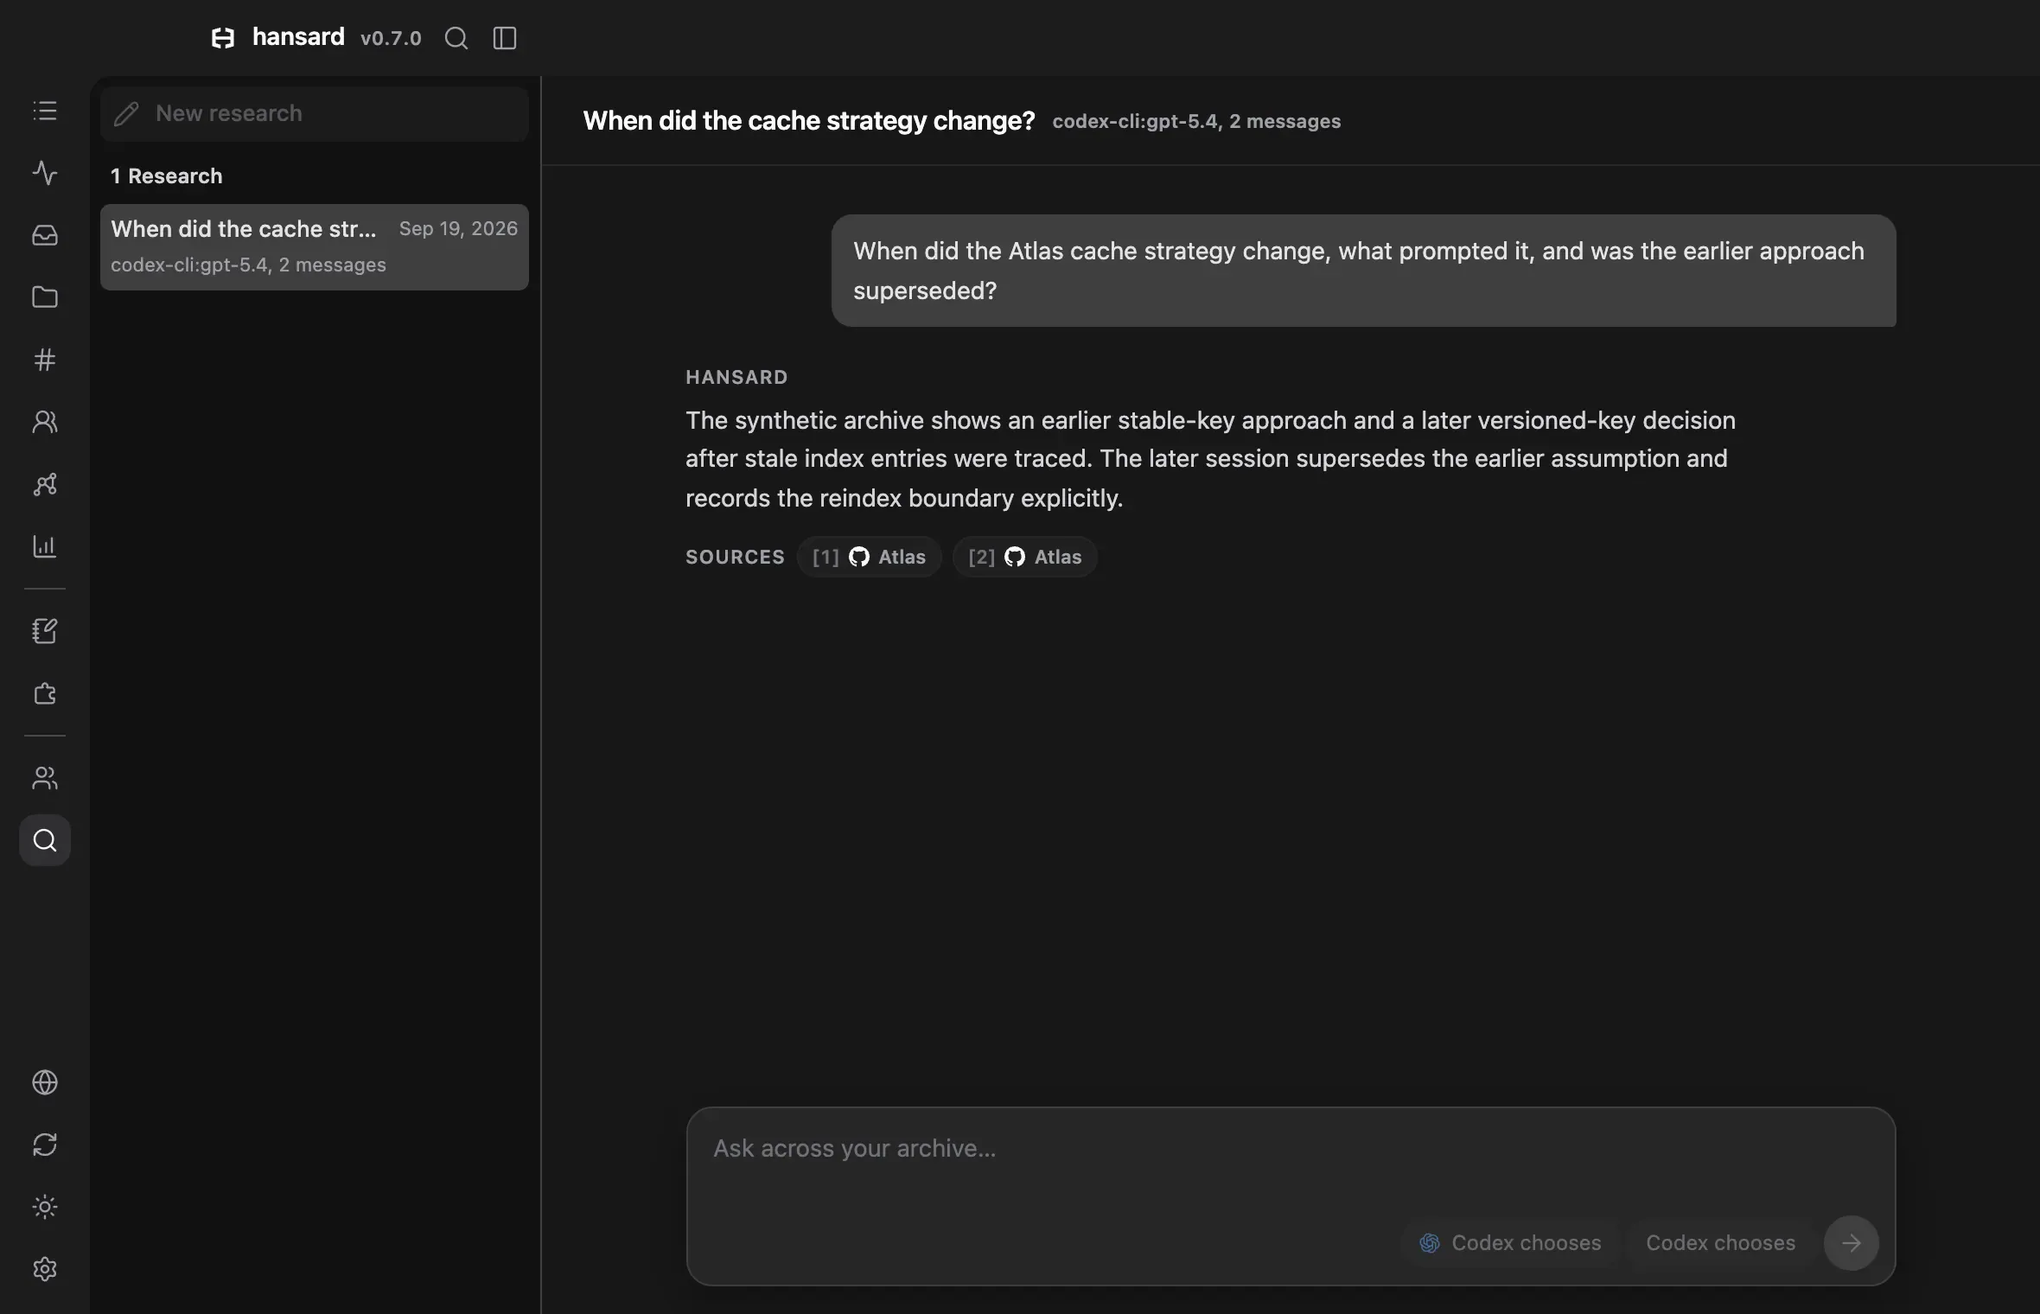Select the active research search icon in sidebar
2040x1314 pixels.
45,840
